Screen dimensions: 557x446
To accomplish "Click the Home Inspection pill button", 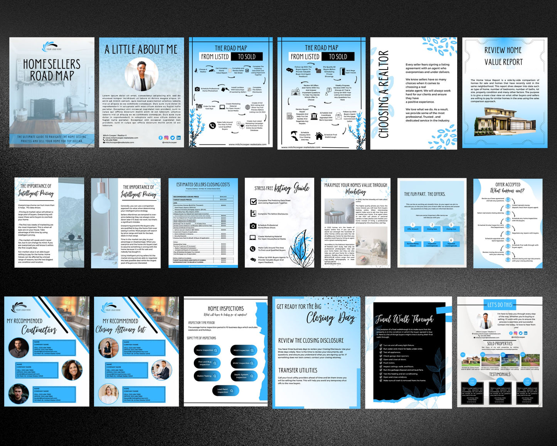I will click(207, 350).
